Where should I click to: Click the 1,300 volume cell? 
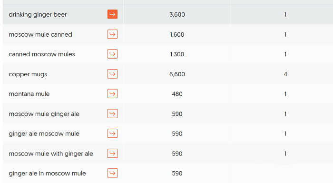[x=177, y=54]
